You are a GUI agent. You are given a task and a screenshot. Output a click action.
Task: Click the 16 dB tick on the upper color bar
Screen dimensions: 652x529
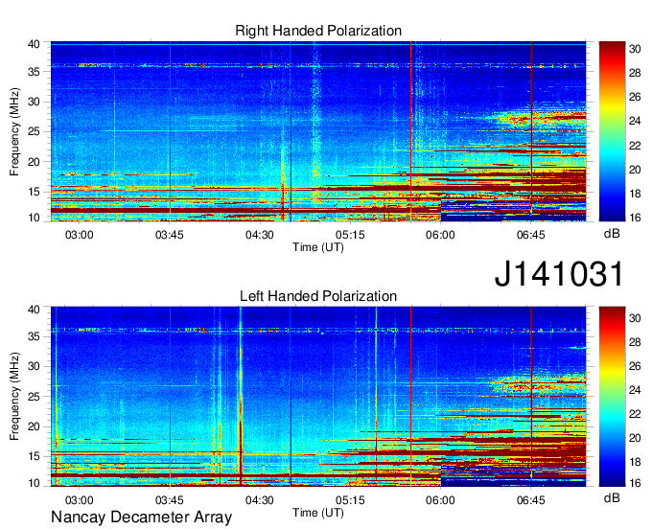635,218
